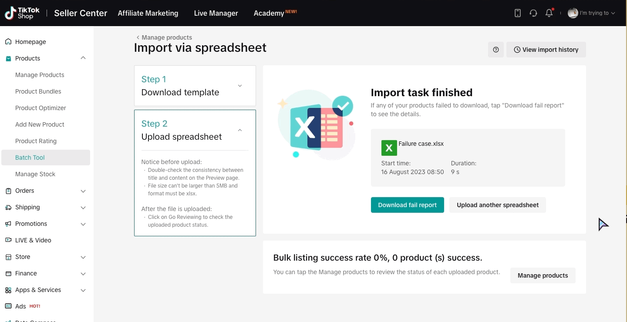627x322 pixels.
Task: Open the account profile dropdown
Action: [x=592, y=13]
